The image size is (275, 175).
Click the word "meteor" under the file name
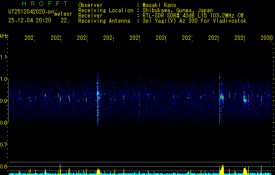63,14
